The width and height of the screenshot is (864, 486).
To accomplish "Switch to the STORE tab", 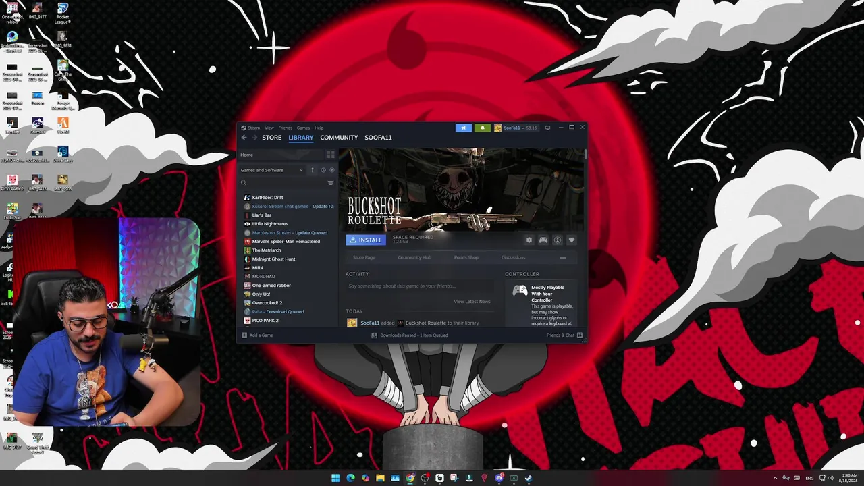I will tap(272, 138).
